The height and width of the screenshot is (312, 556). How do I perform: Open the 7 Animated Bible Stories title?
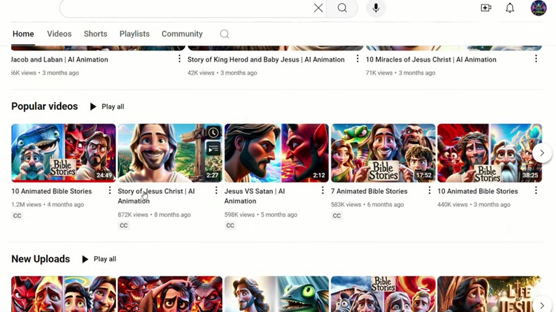point(369,191)
